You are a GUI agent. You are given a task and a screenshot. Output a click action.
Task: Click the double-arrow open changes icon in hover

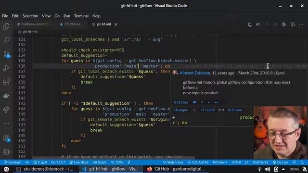tap(194, 102)
